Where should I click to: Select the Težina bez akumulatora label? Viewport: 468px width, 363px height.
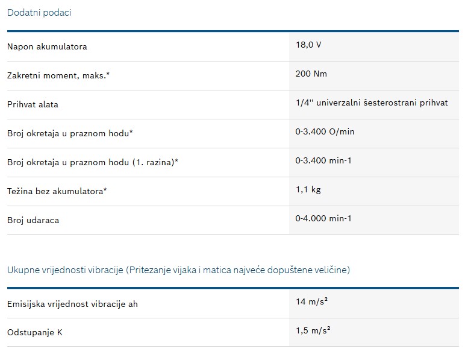57,191
